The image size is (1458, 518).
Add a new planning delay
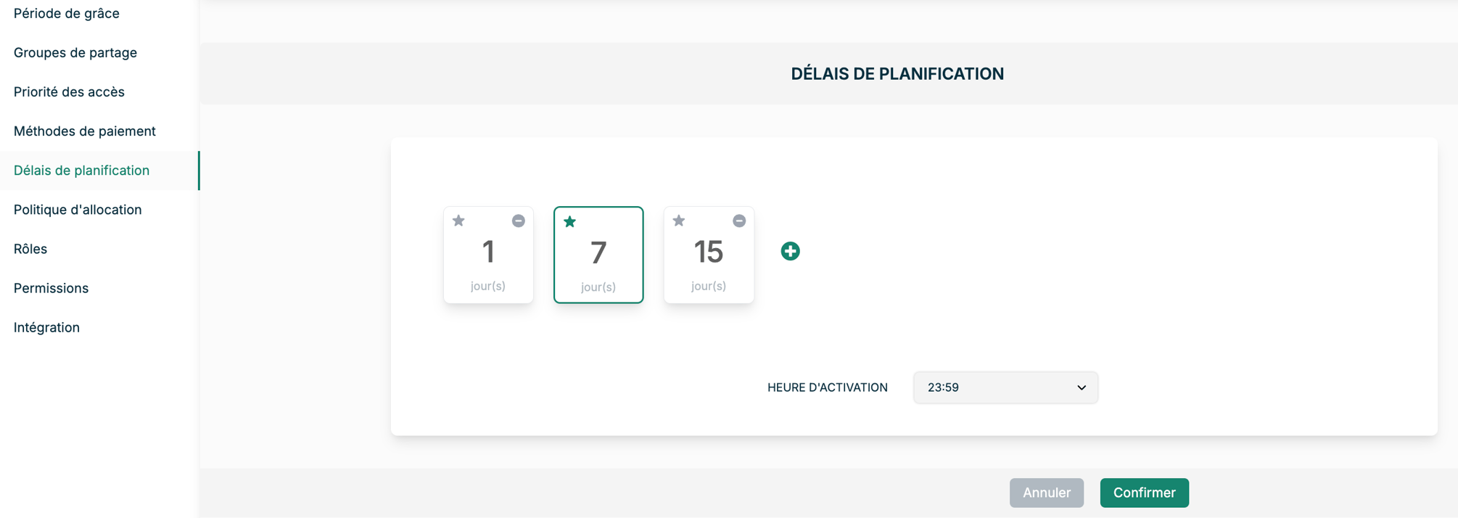pyautogui.click(x=790, y=251)
